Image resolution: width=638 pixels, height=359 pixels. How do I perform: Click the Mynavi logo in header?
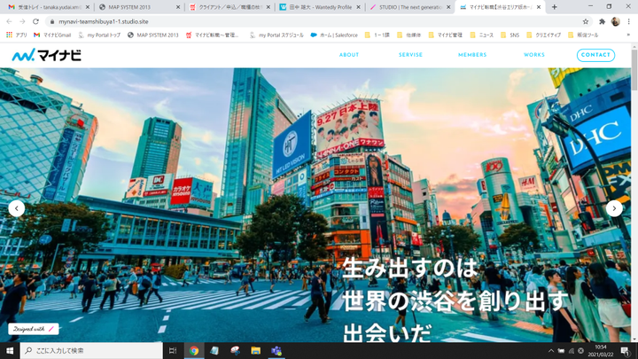click(47, 55)
